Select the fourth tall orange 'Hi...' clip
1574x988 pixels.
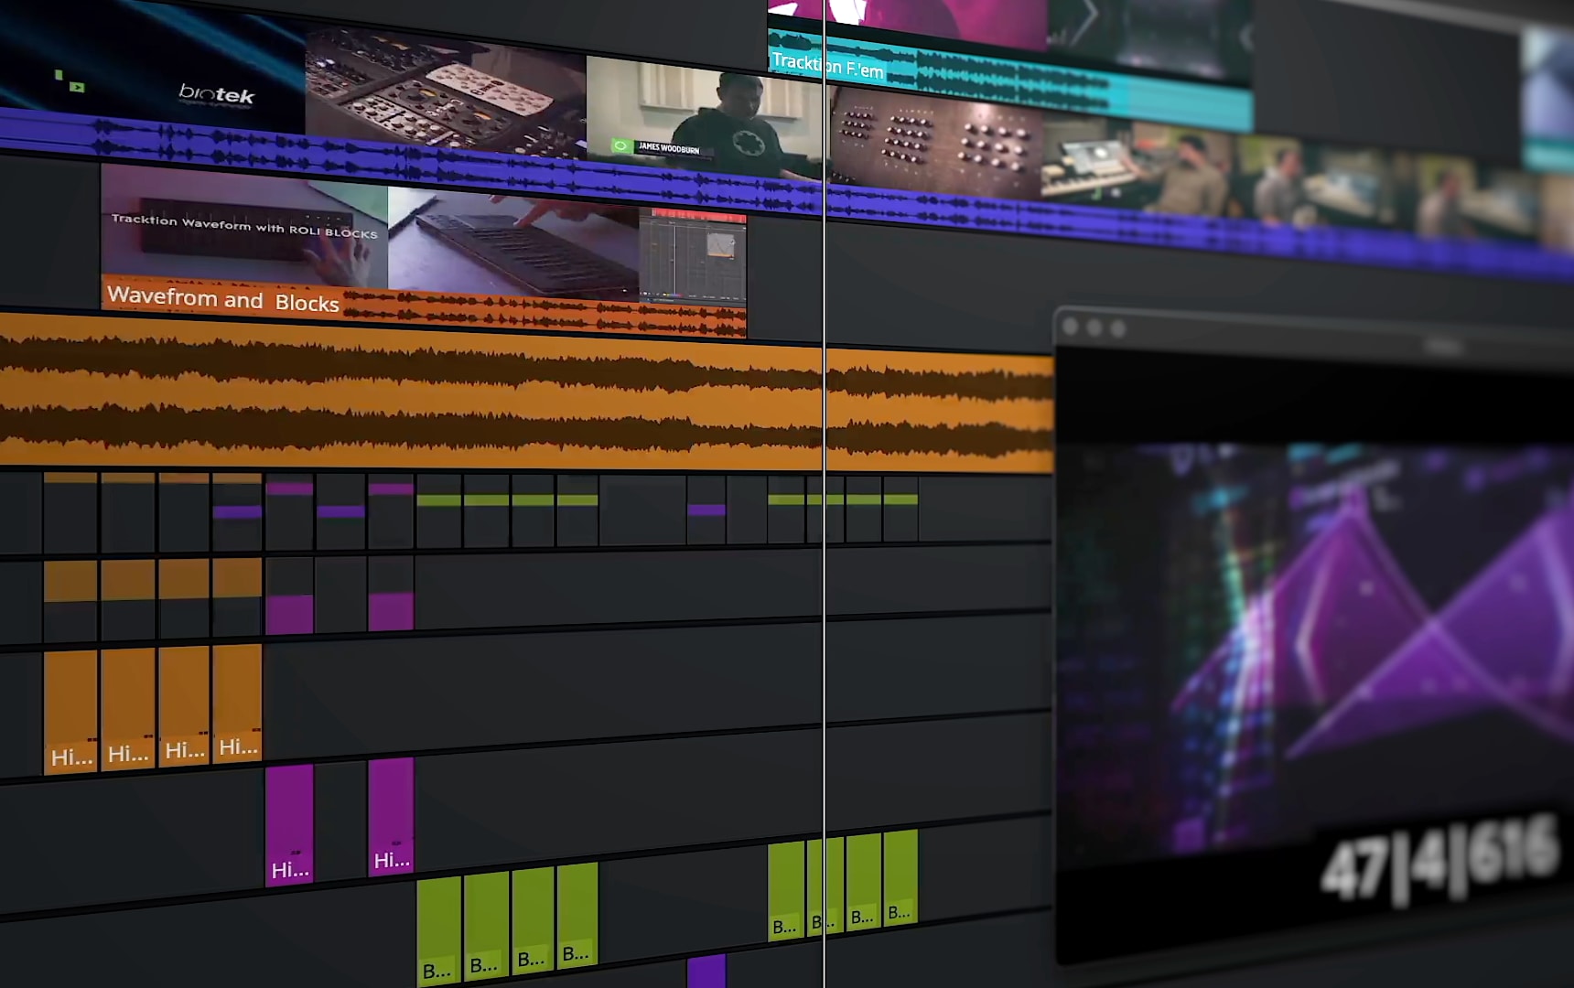point(237,703)
